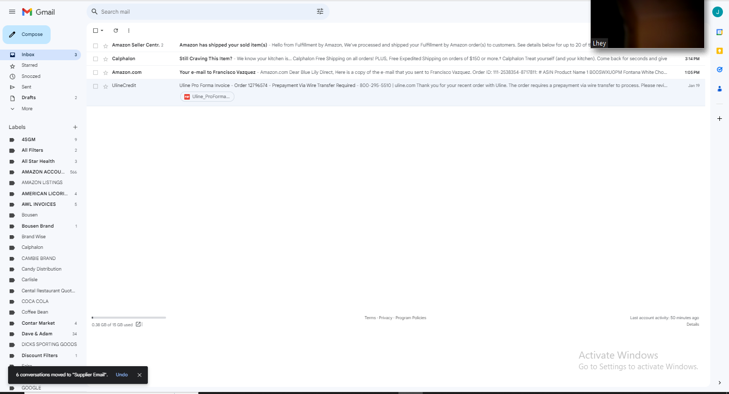Click the Search mail input field
Viewport: 729px width, 394px height.
pyautogui.click(x=208, y=12)
